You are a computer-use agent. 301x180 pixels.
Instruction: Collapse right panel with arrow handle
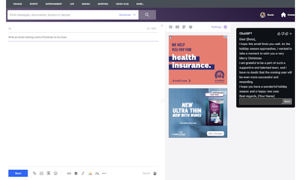click(x=163, y=101)
